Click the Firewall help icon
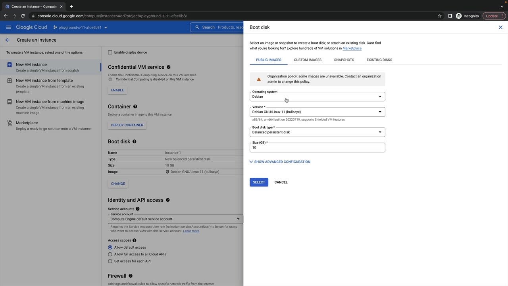This screenshot has height=286, width=508. click(130, 276)
